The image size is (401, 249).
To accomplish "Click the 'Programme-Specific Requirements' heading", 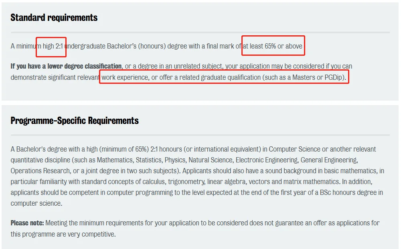I will tap(75, 120).
